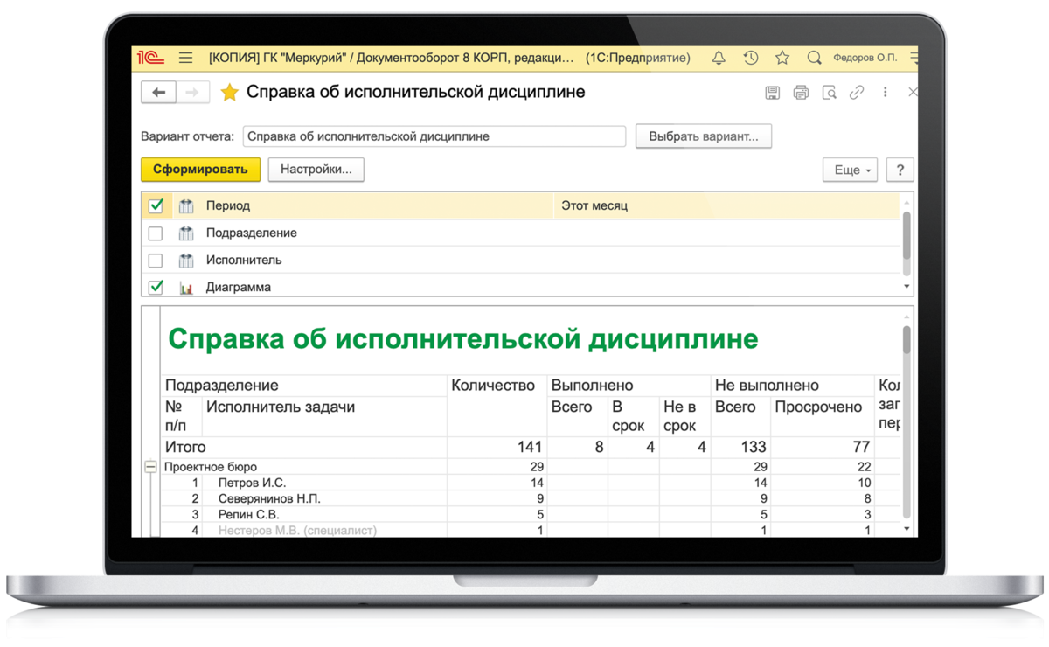Click the Вариант отчета input field

click(x=434, y=136)
